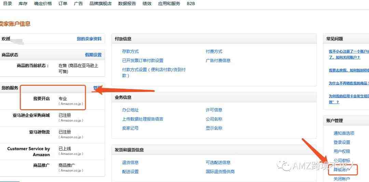Open the 库存 menu
The width and height of the screenshot is (369, 182).
pos(23,4)
